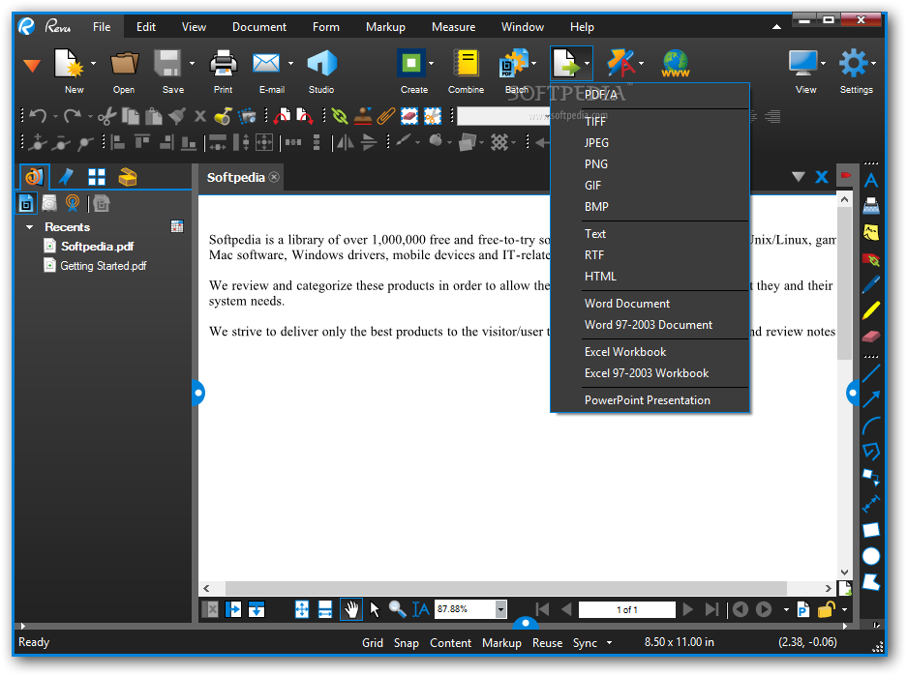Click the Combine files icon
907x676 pixels.
[467, 63]
